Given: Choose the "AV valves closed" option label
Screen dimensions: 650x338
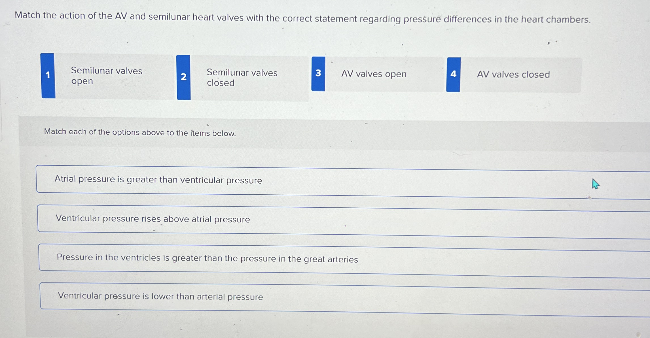Looking at the screenshot, I should (x=513, y=75).
